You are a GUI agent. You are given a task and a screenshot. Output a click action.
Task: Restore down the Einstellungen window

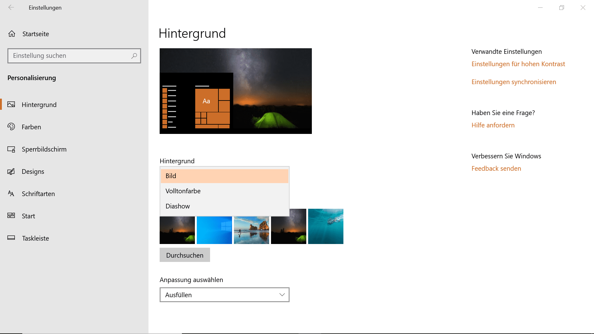tap(562, 7)
